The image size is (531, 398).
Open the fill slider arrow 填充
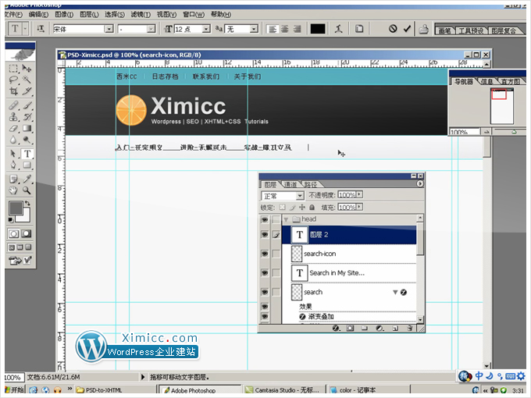[x=359, y=207]
